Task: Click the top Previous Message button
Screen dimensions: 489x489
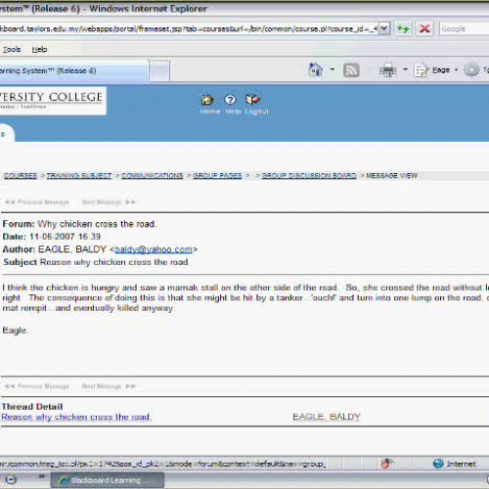Action: click(x=37, y=201)
